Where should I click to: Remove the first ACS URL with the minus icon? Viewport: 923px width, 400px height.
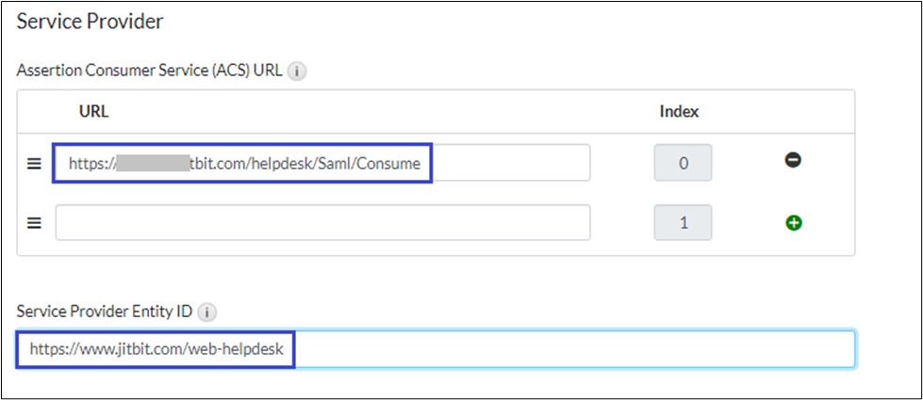(793, 162)
